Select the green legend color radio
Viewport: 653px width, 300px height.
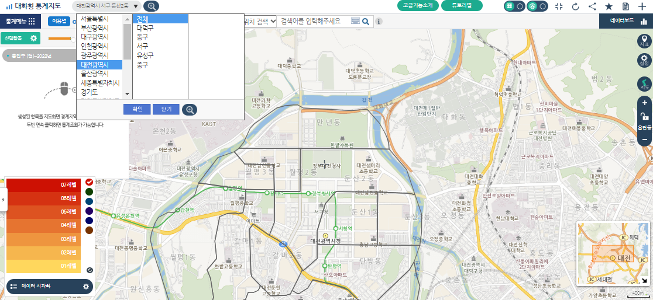point(89,191)
